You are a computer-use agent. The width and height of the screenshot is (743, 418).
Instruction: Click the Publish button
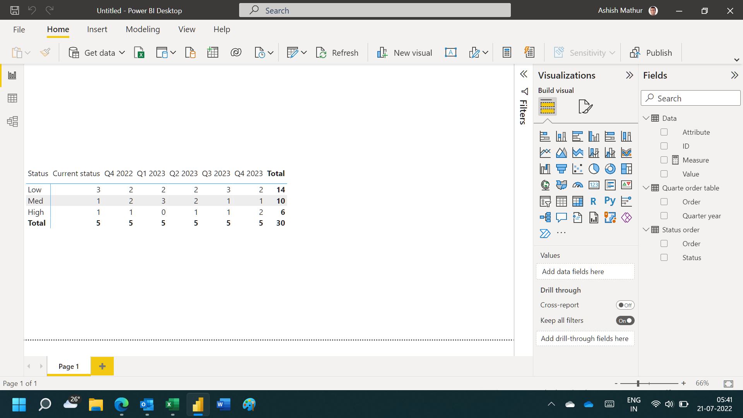[651, 53]
